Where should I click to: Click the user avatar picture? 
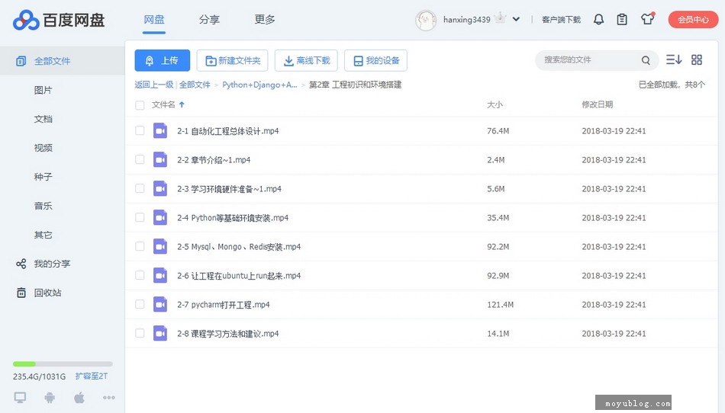425,20
